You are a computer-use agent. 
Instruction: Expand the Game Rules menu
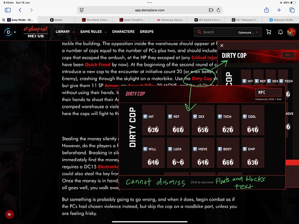tap(93, 32)
